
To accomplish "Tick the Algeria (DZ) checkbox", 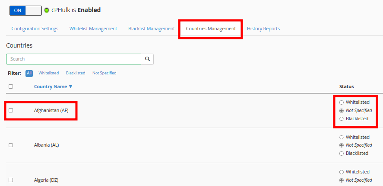I will click(x=11, y=180).
